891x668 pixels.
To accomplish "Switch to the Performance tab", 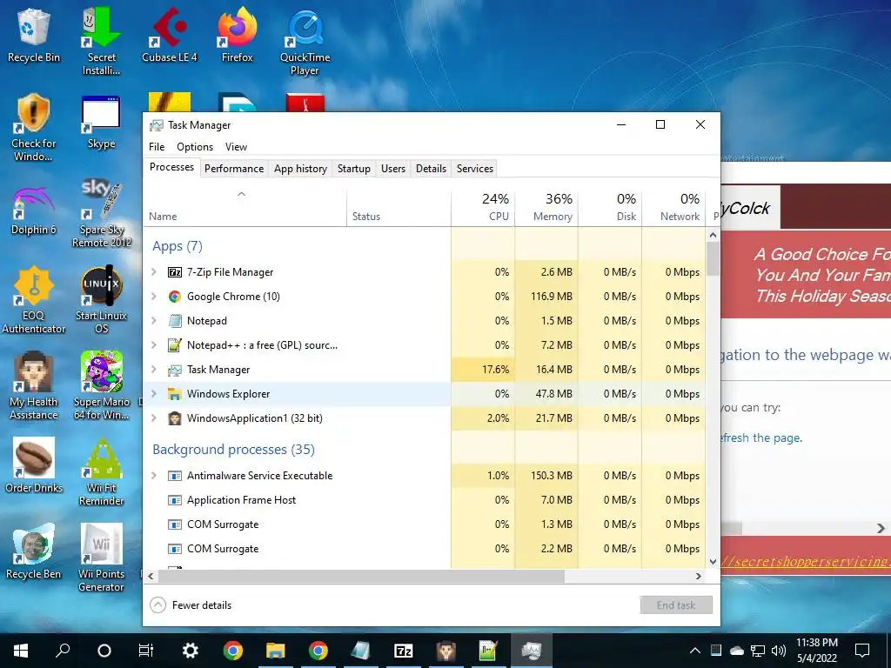I will click(234, 169).
